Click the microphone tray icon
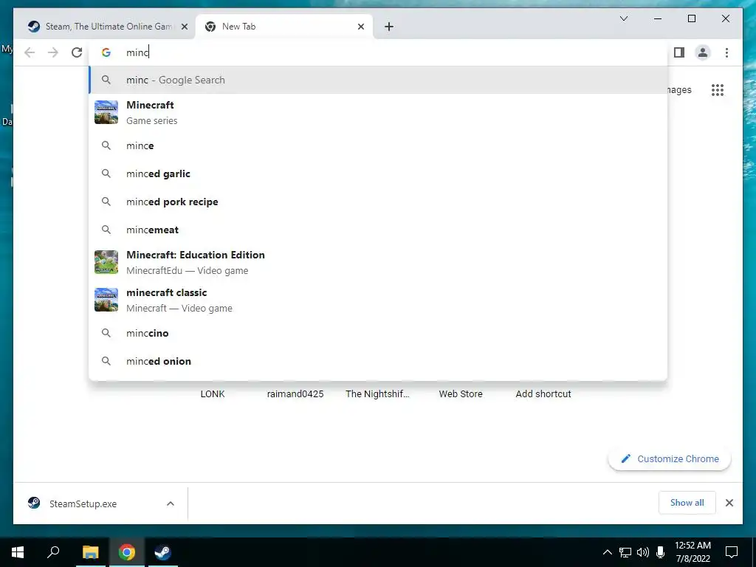Viewport: 756px width, 567px height. point(661,552)
